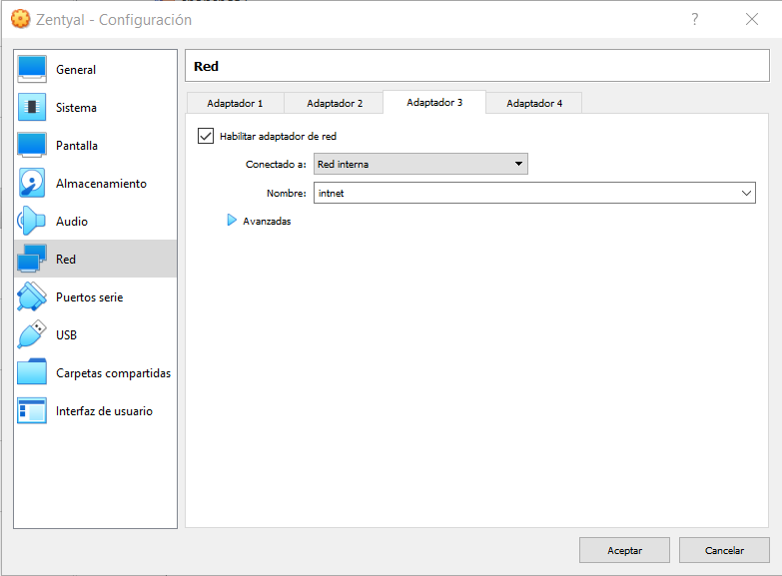Select Pantalla in the sidebar
The height and width of the screenshot is (576, 782).
[77, 146]
